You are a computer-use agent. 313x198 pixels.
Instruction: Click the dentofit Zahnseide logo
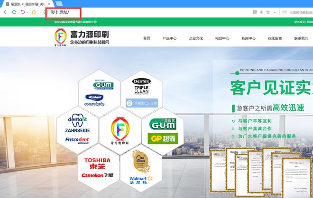(77, 123)
